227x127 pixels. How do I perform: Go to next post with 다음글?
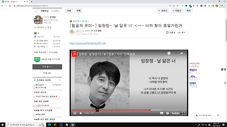(x=177, y=11)
